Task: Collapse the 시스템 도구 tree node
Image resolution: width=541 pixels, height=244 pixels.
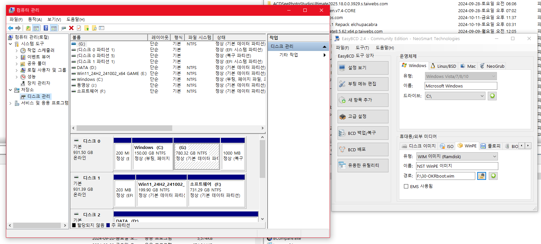Action: pyautogui.click(x=11, y=44)
